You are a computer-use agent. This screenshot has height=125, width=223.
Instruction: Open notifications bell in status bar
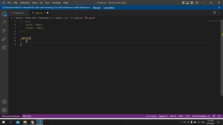pos(219,116)
